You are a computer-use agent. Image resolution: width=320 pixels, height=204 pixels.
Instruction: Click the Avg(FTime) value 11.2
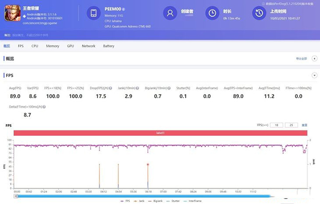click(x=269, y=96)
